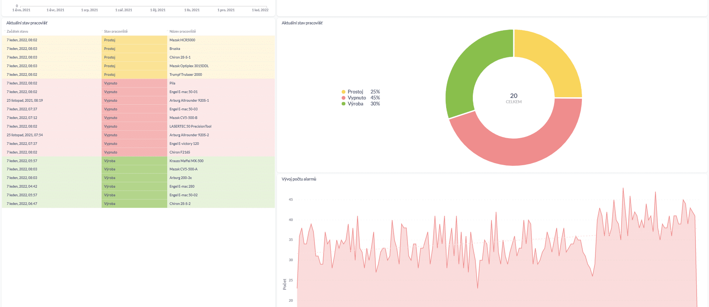This screenshot has height=307, width=709.
Task: Sort table by Začátek stavu column header
Action: tap(17, 32)
